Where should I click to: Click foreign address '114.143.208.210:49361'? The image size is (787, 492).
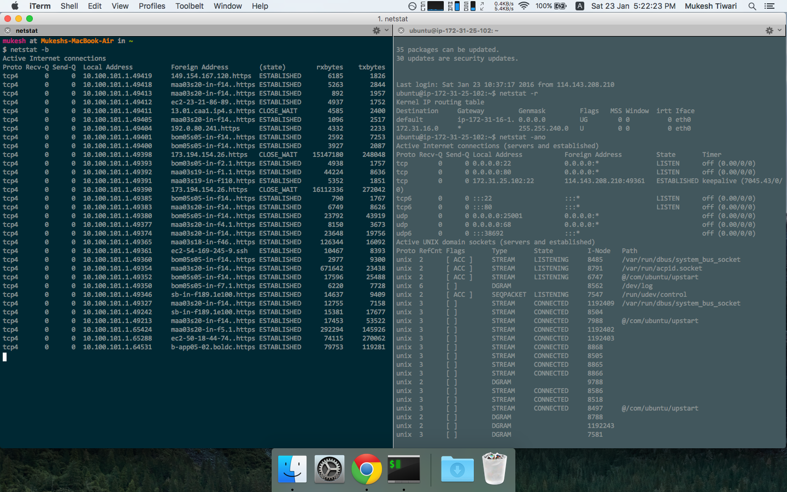coord(604,181)
